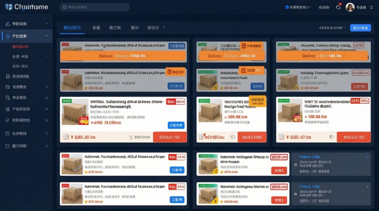Click the calendar icon in the left sidebar
This screenshot has height=211, width=379.
pos(8,133)
